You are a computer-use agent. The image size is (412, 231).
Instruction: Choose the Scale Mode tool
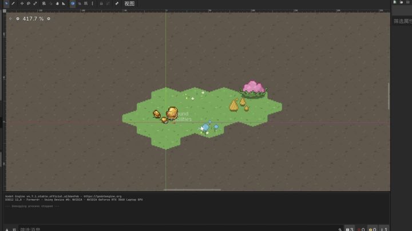tap(35, 3)
